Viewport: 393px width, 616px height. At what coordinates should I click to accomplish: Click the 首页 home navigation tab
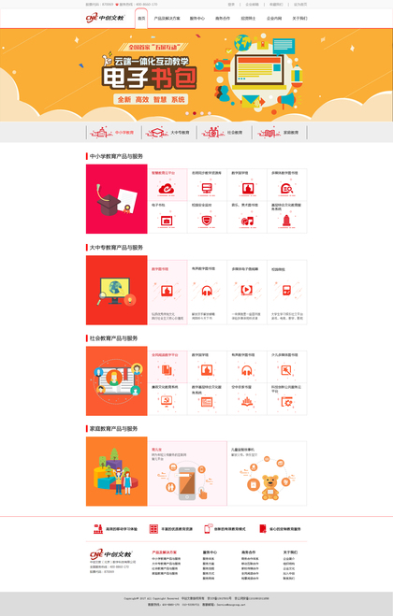click(141, 19)
